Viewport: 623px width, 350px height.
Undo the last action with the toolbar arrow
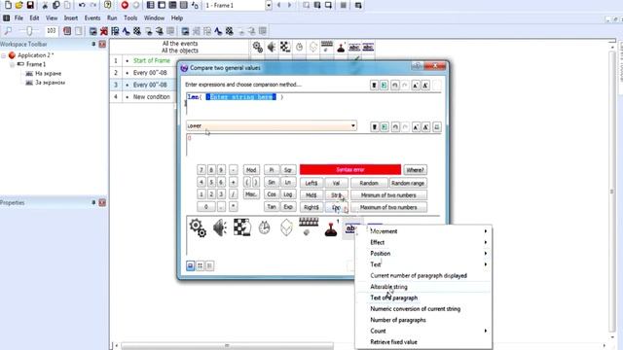82,5
